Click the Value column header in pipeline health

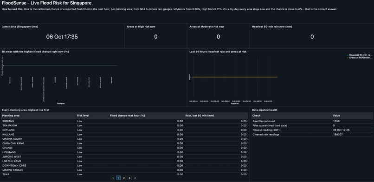[336, 116]
